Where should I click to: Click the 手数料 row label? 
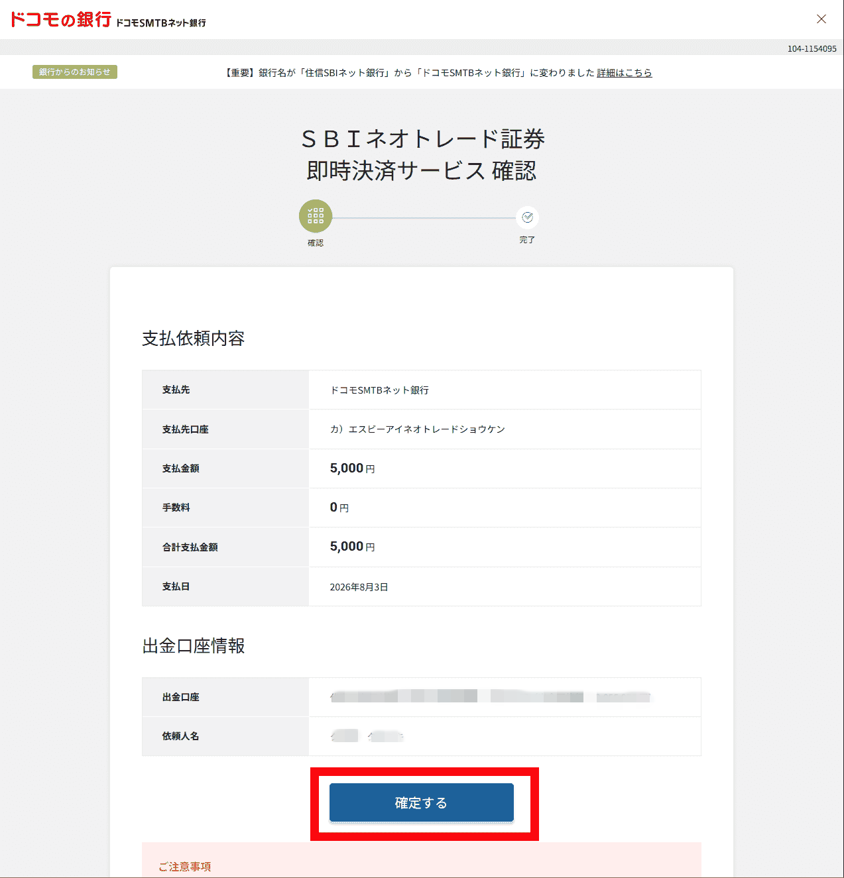click(176, 508)
